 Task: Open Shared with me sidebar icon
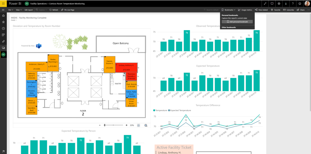3,41
